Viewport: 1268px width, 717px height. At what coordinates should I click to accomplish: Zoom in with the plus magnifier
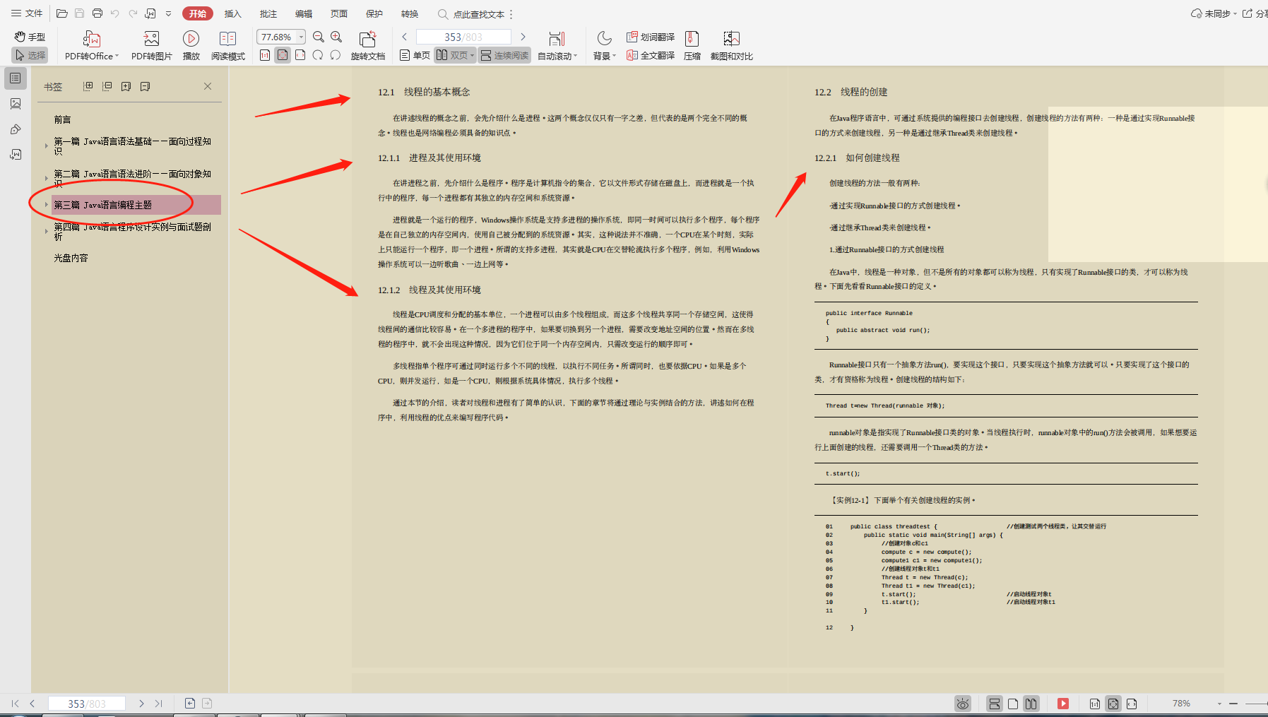coord(336,37)
